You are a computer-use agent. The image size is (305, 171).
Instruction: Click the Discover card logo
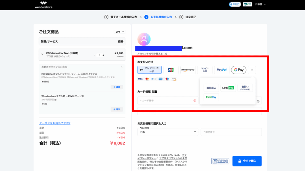point(174,79)
